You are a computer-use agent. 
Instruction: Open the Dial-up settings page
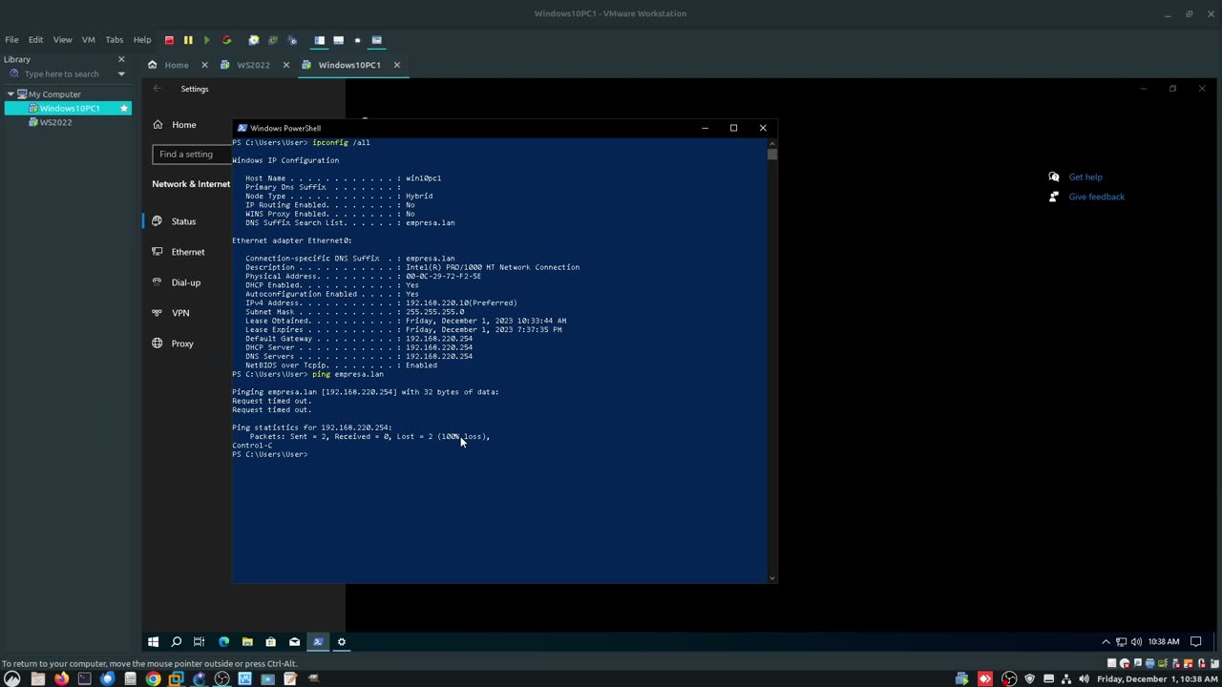point(186,282)
